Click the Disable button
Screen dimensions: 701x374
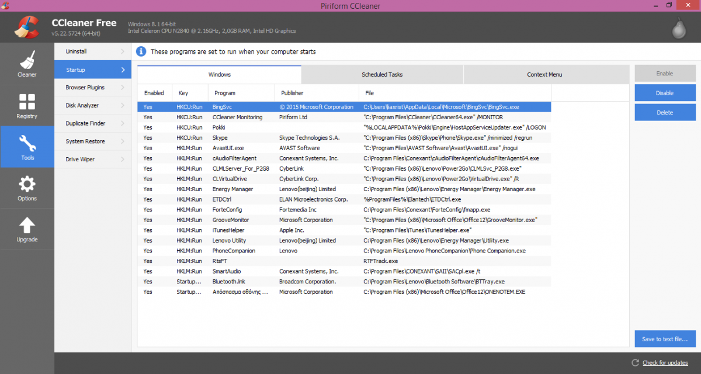click(x=665, y=93)
